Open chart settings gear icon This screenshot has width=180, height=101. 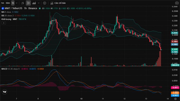point(175,99)
